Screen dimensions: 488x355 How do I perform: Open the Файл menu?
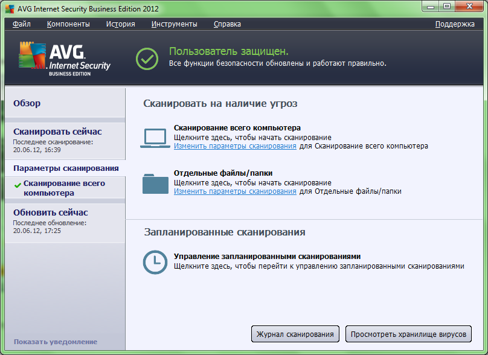(x=22, y=24)
